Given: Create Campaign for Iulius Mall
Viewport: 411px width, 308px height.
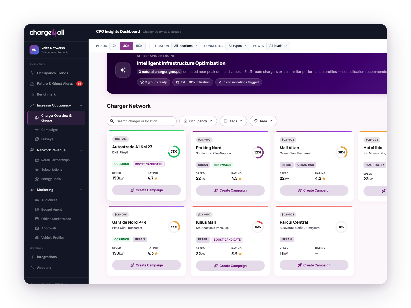Looking at the screenshot, I should 230,266.
